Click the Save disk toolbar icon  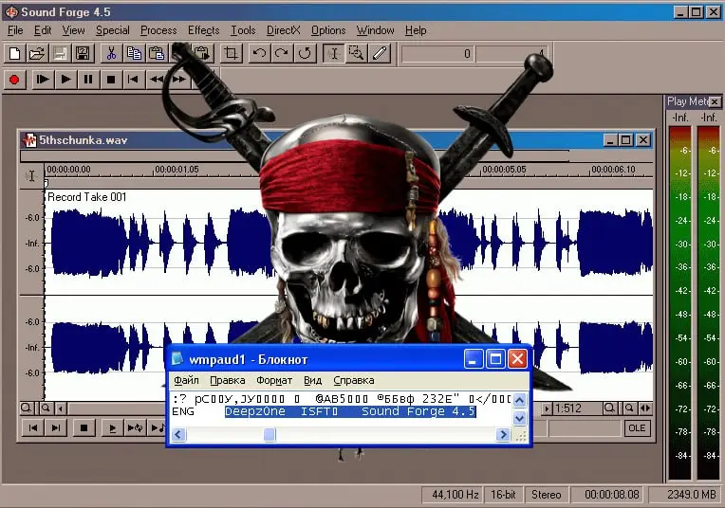60,54
